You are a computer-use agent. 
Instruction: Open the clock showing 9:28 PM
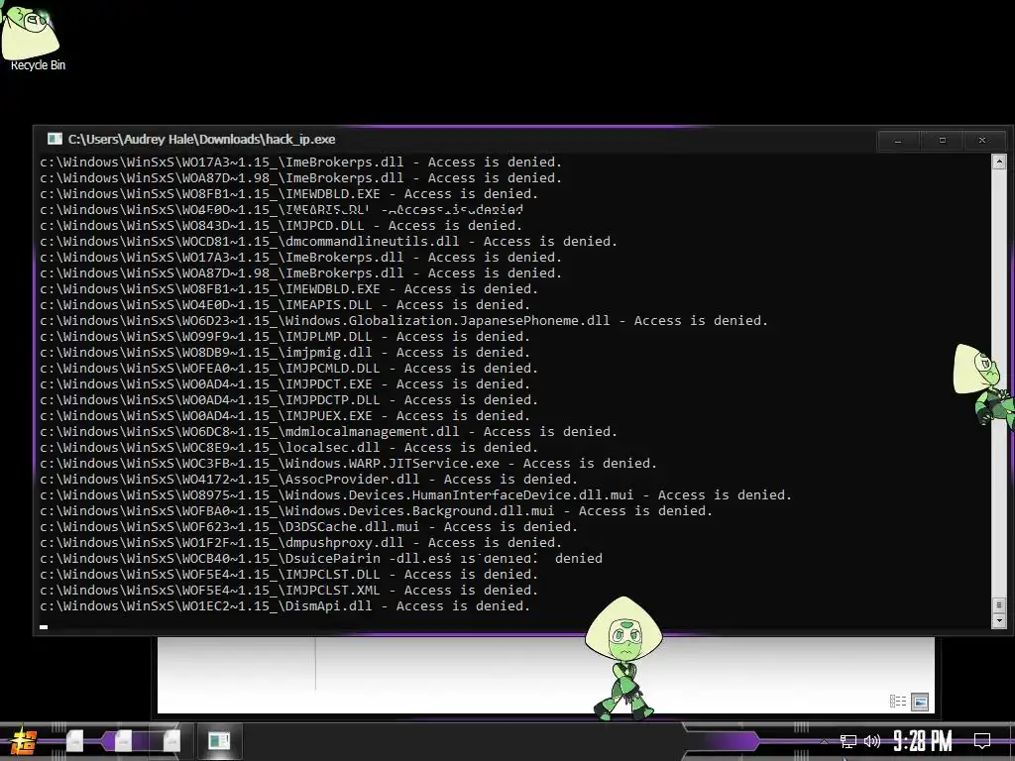(923, 741)
